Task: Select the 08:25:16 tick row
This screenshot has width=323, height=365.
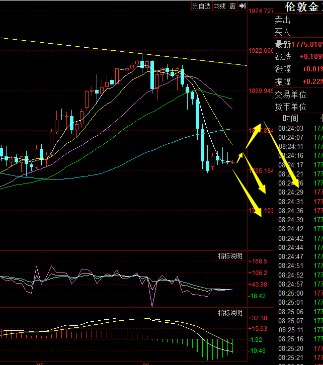Action: point(299,339)
